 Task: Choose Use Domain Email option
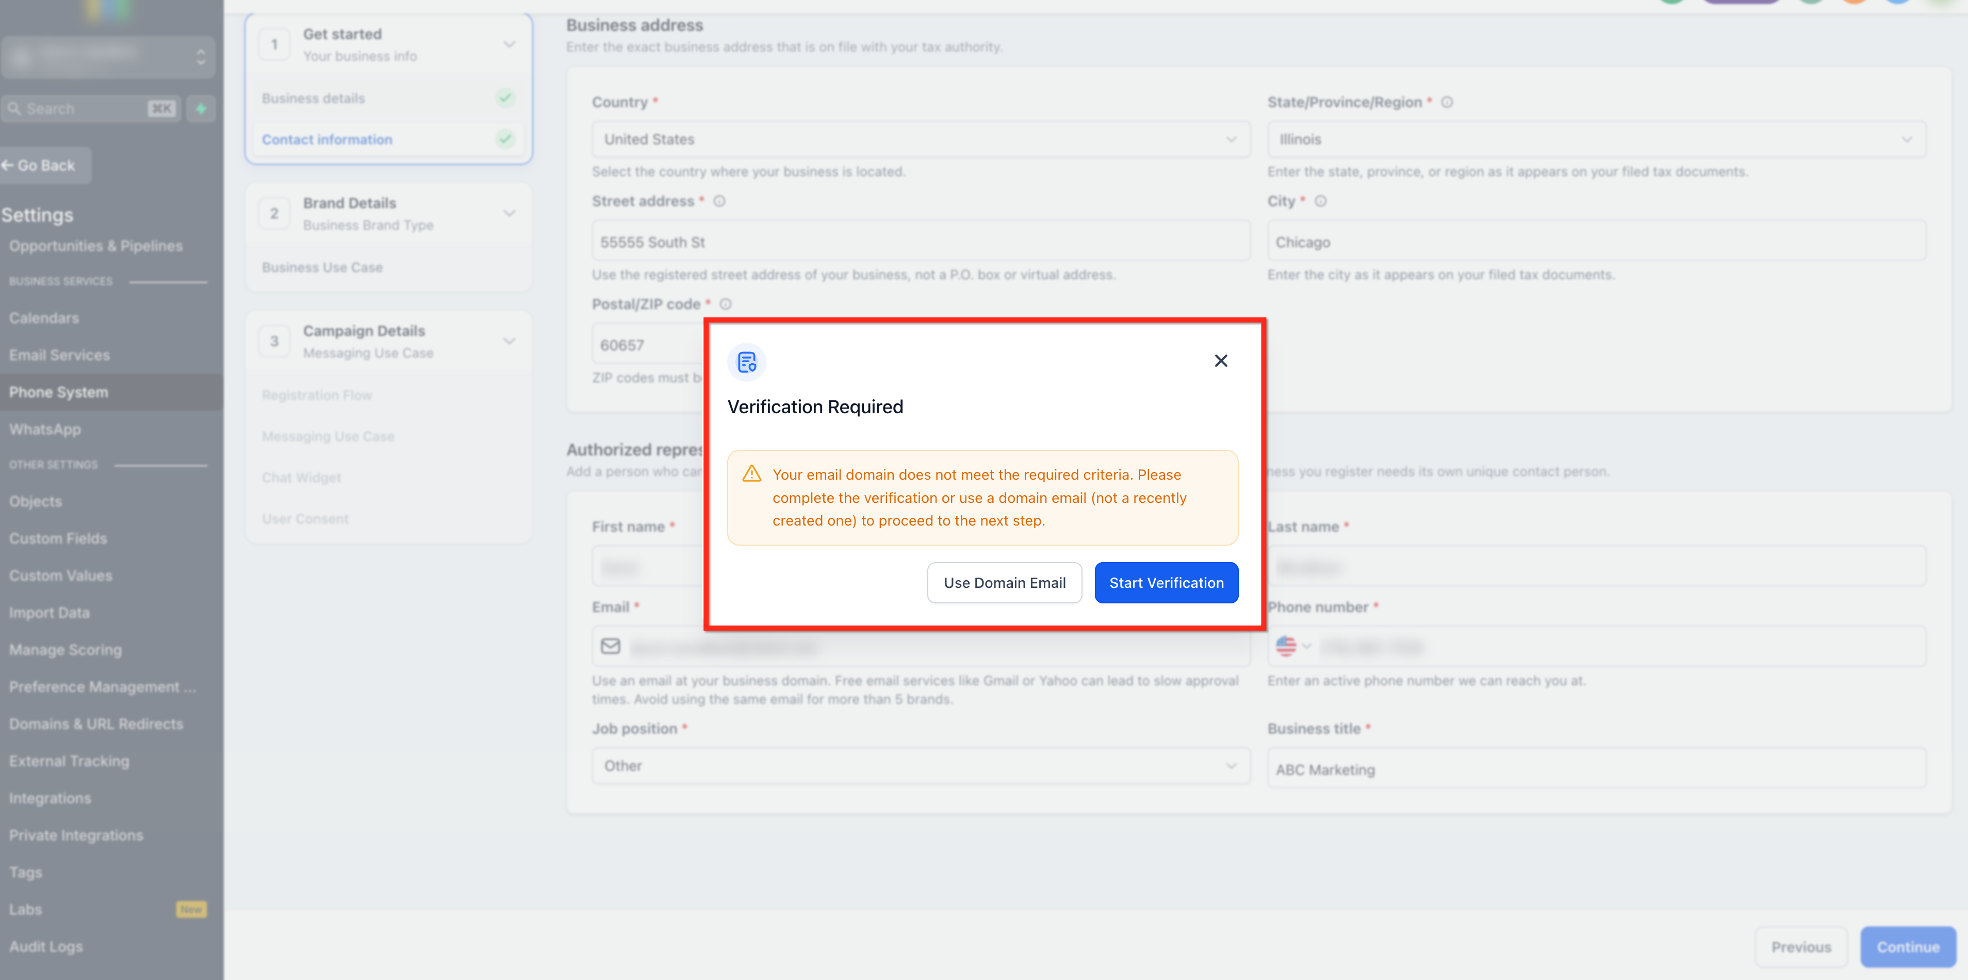[x=1004, y=582]
